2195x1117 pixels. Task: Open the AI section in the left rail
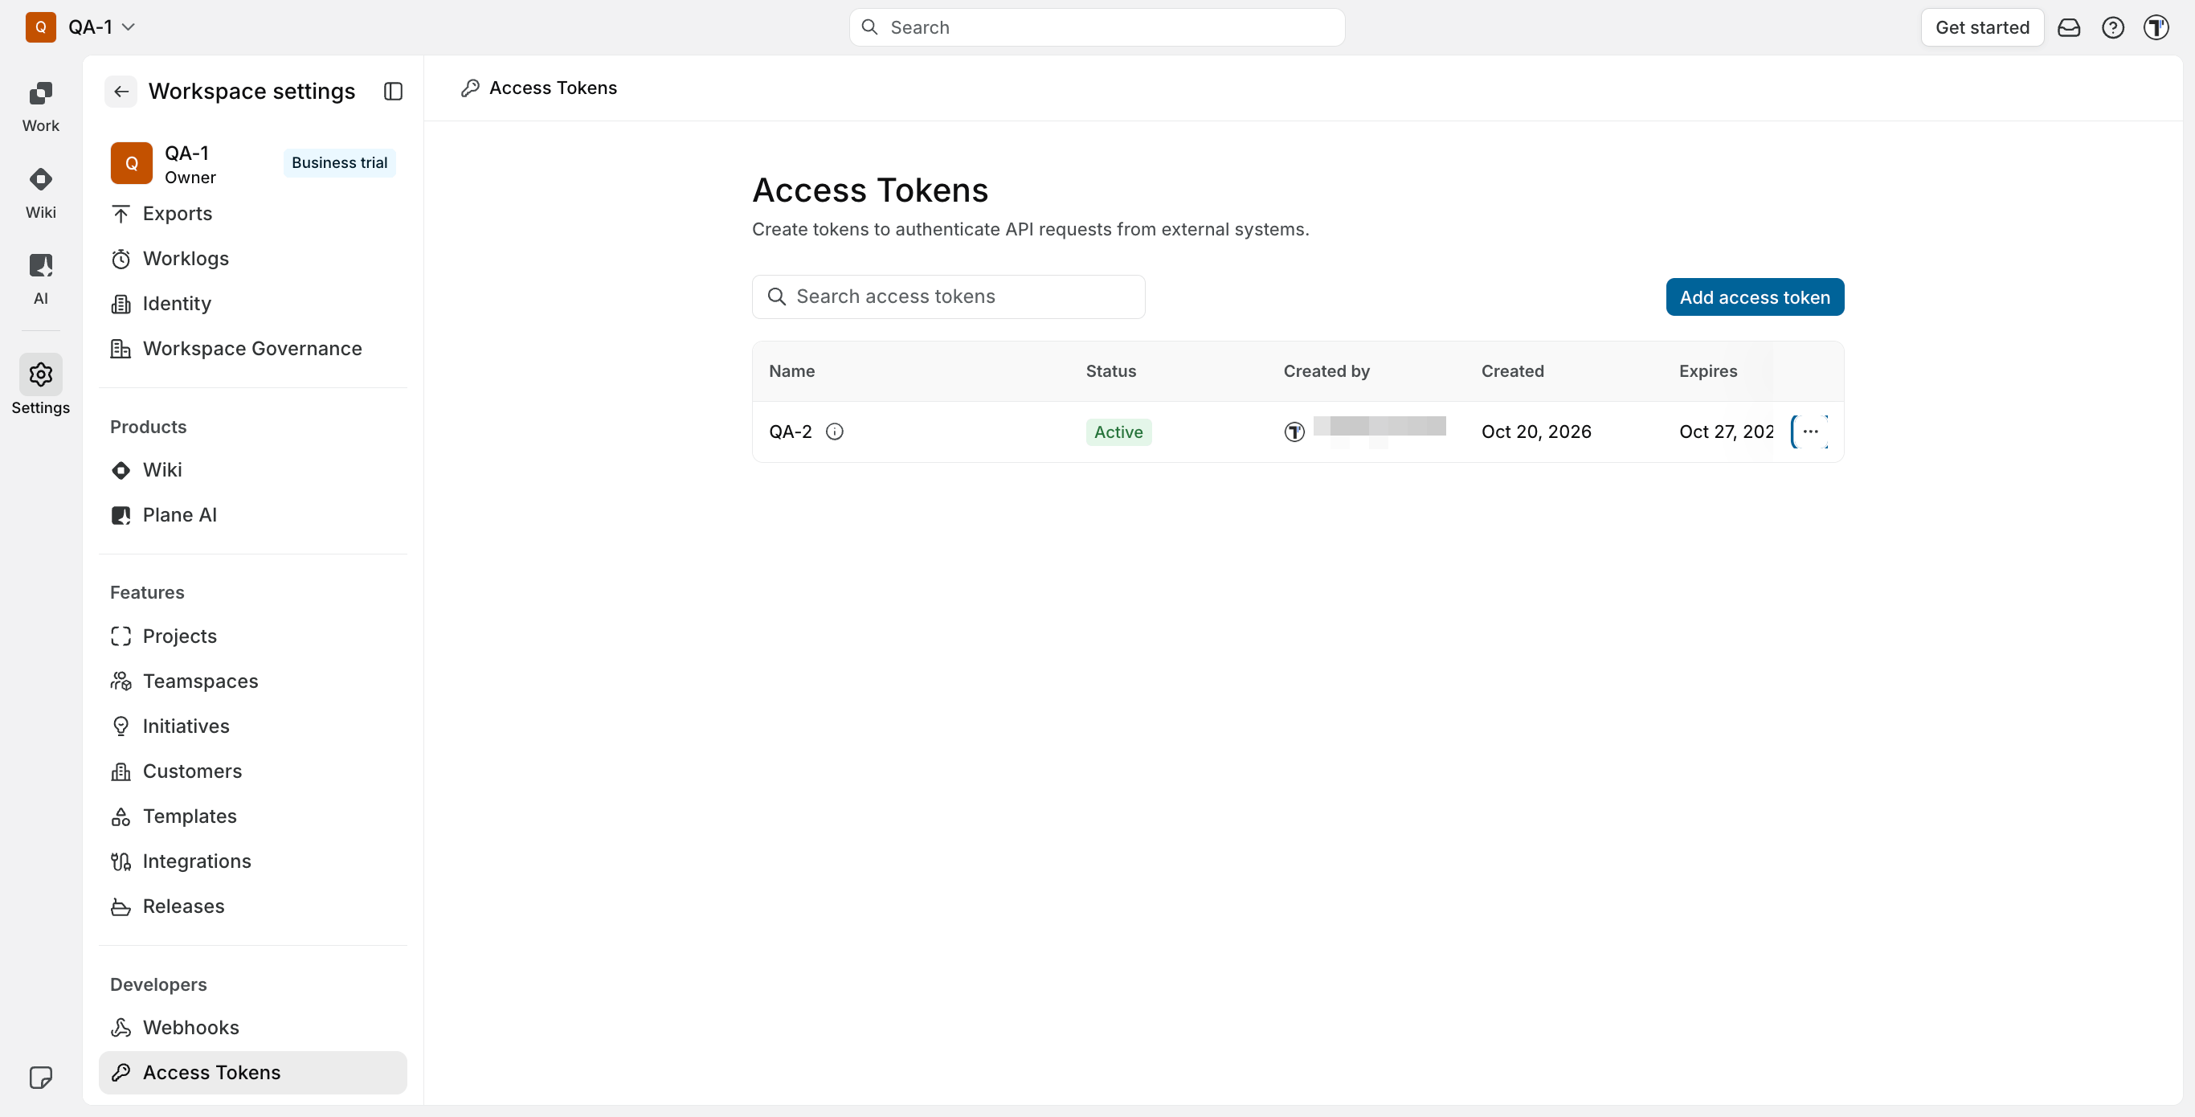tap(40, 280)
